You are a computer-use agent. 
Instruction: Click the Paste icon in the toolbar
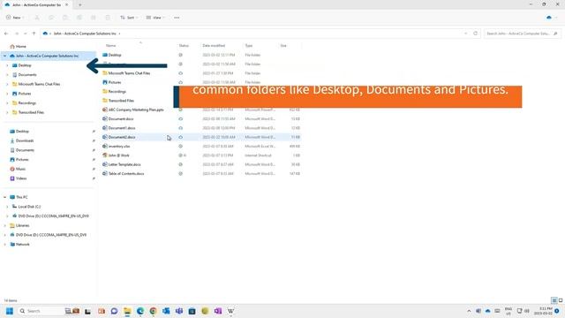[65, 18]
